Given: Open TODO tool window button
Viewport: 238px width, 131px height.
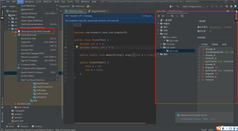Looking at the screenshot, I should click(10, 126).
